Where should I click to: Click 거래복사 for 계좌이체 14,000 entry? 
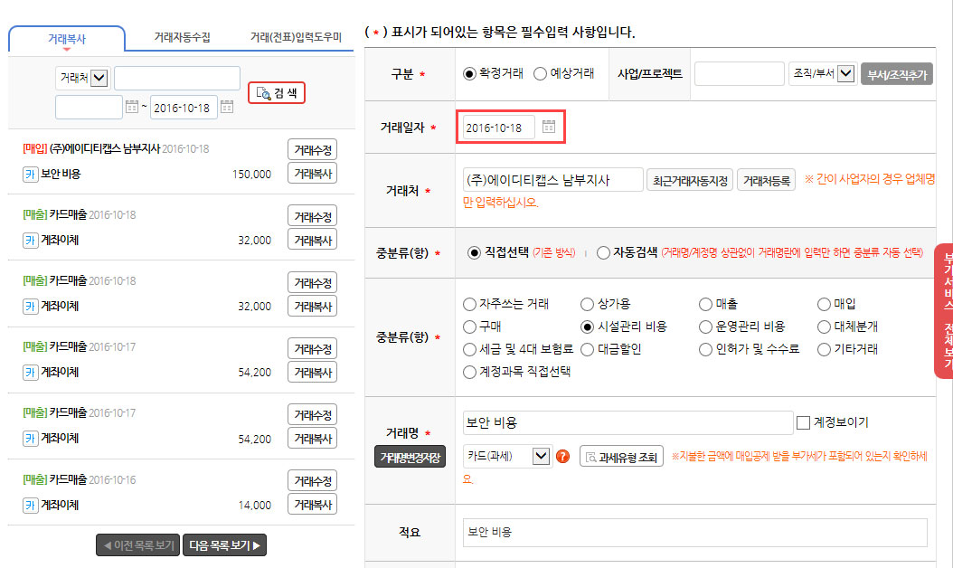pos(313,504)
